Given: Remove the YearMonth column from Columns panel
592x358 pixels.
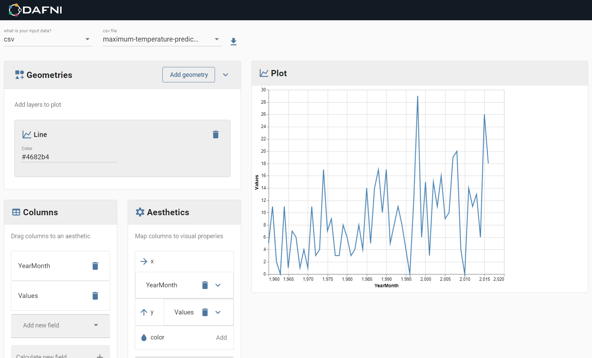Looking at the screenshot, I should pos(95,266).
